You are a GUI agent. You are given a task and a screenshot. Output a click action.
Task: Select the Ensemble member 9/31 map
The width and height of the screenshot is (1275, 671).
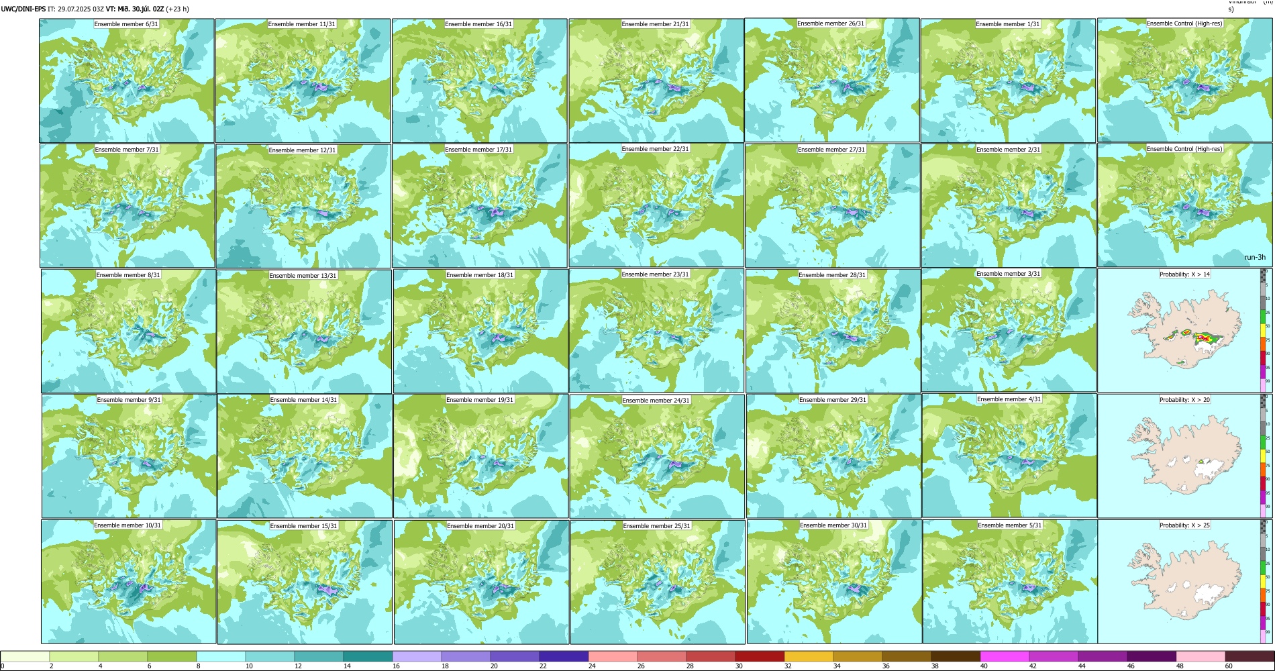(129, 456)
